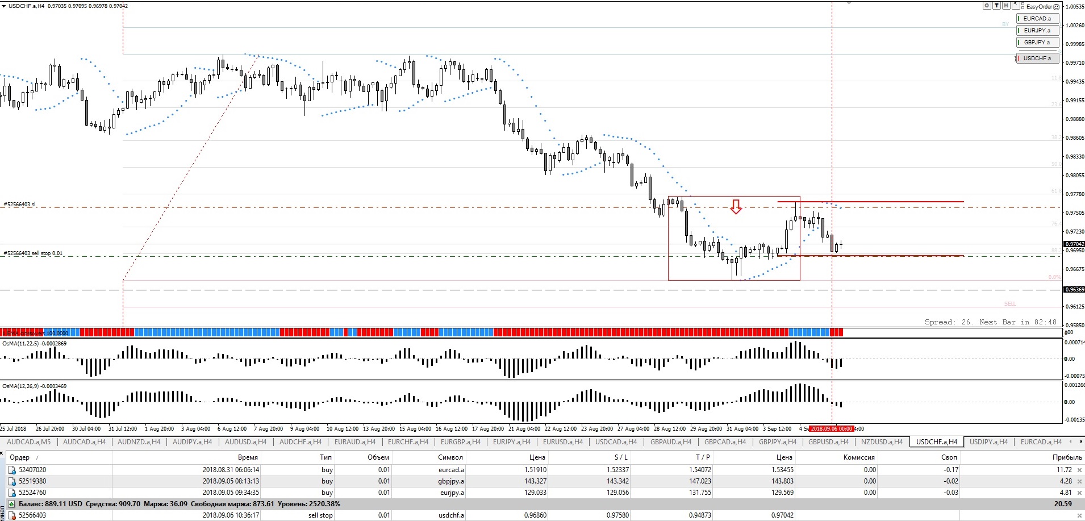Sort orders by the Своп column header
The height and width of the screenshot is (521, 1085).
coord(919,457)
